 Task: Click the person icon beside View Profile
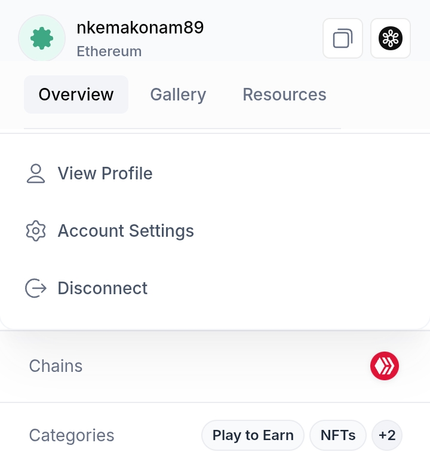click(36, 173)
